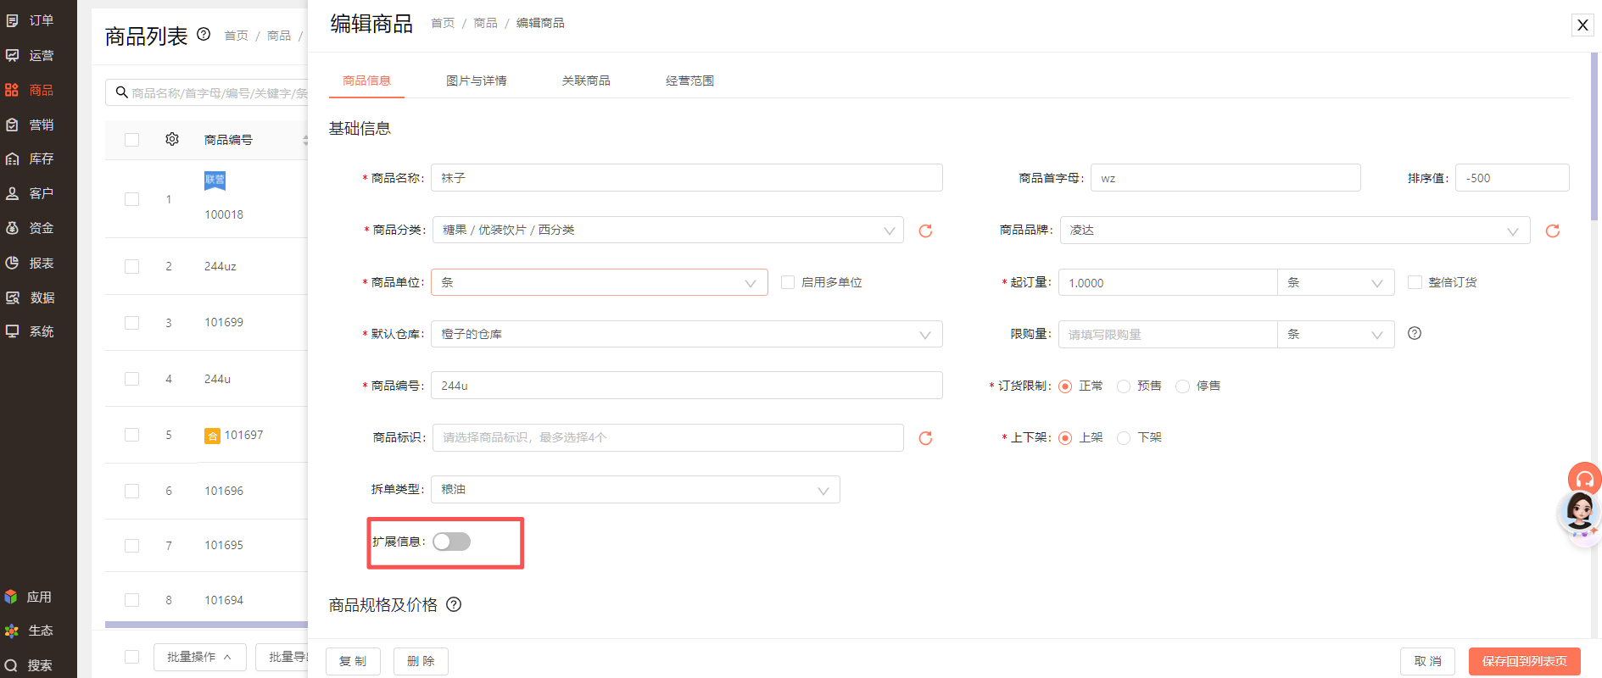Click the panel vertical scrollbar
Viewport: 1602px width, 678px height.
(1594, 136)
